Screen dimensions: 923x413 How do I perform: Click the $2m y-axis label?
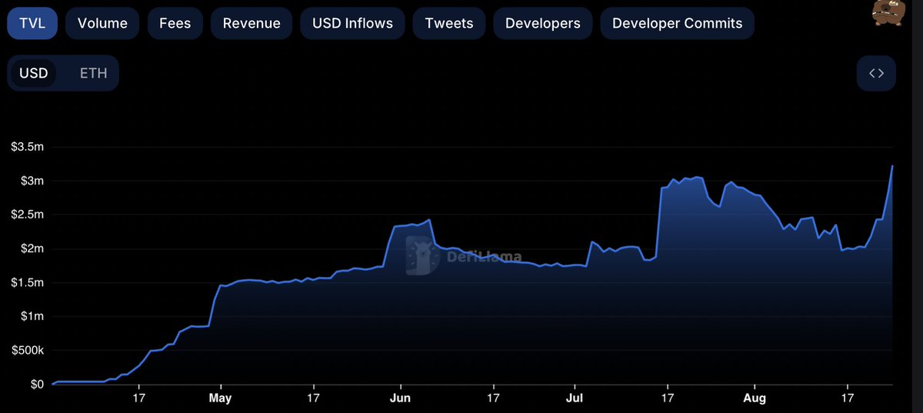(32, 248)
